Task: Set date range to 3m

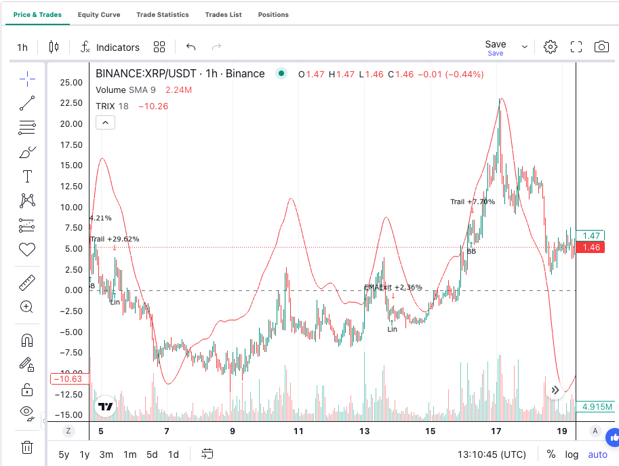Action: 106,454
